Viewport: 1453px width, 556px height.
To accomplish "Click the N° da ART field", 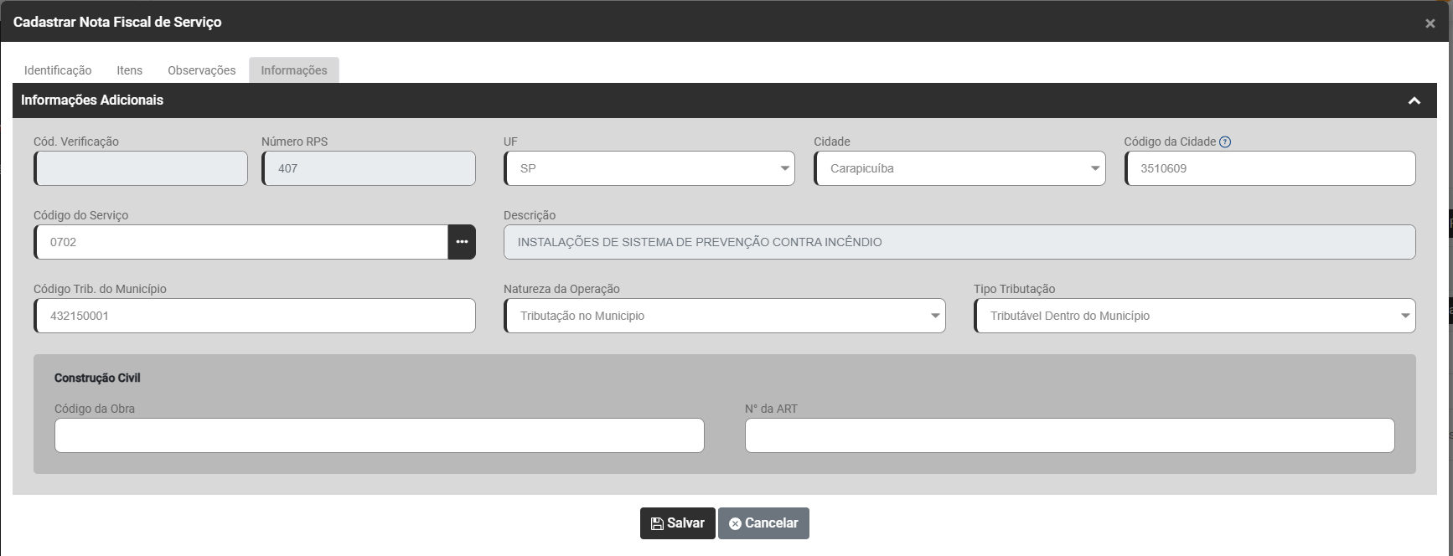I will (x=1069, y=435).
